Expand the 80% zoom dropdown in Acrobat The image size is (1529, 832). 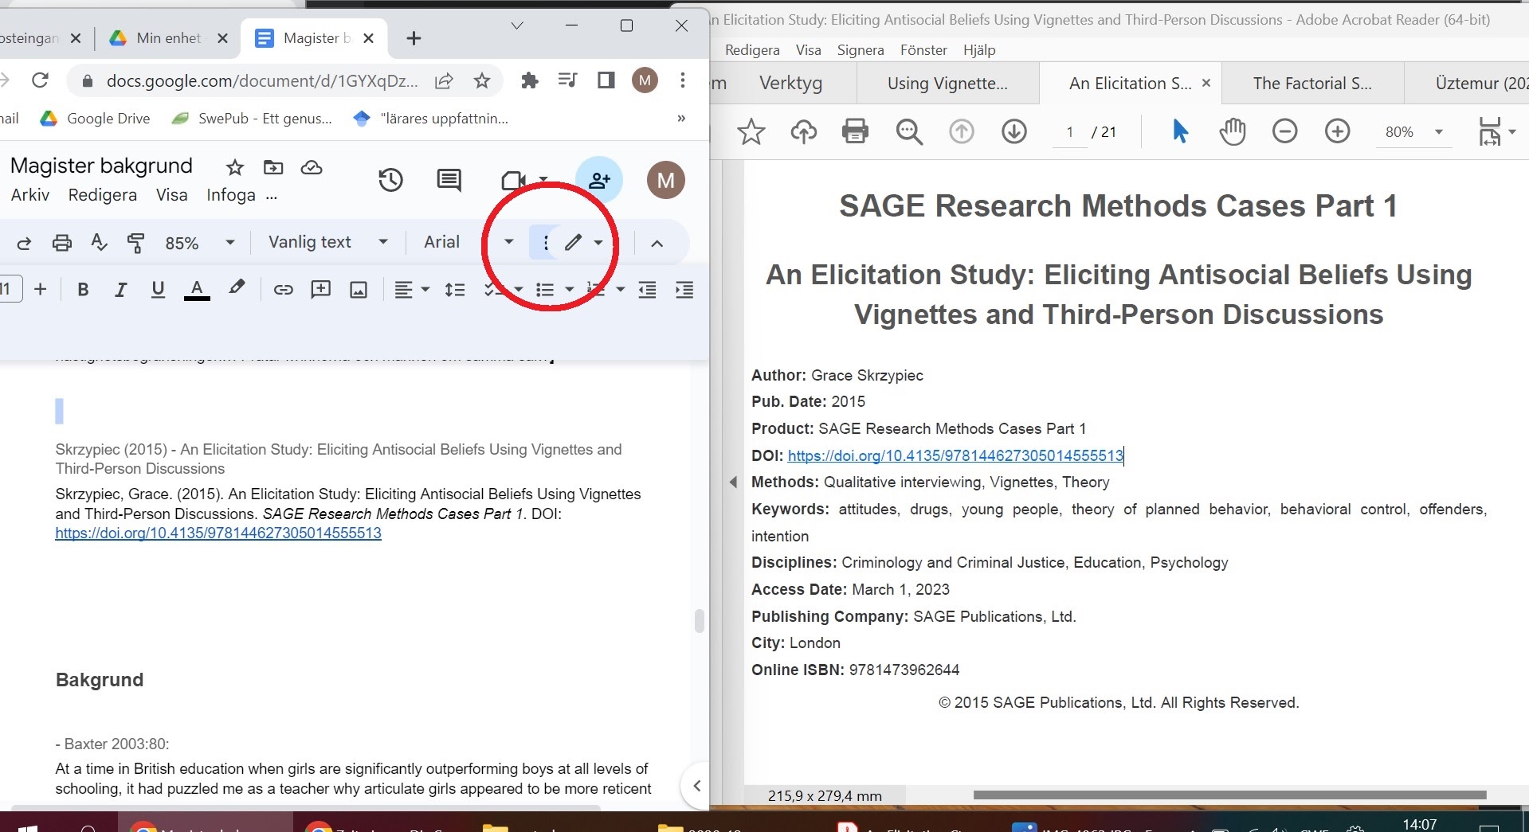coord(1438,132)
